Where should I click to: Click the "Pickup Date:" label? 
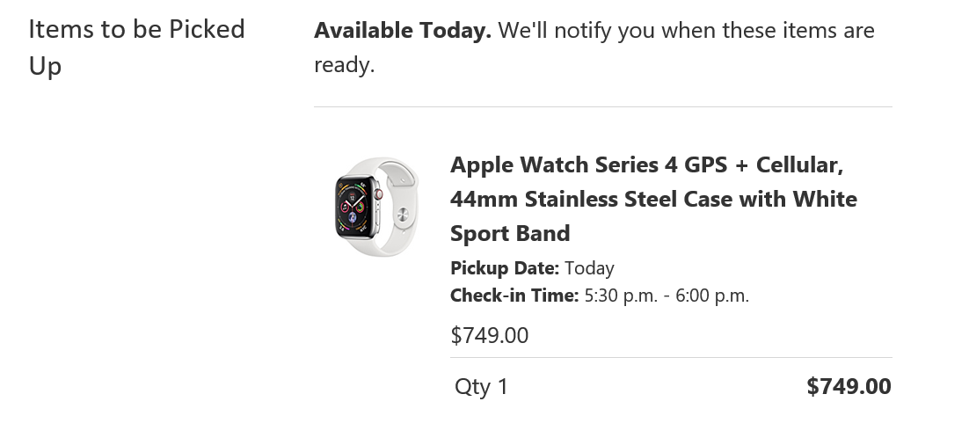click(x=504, y=268)
